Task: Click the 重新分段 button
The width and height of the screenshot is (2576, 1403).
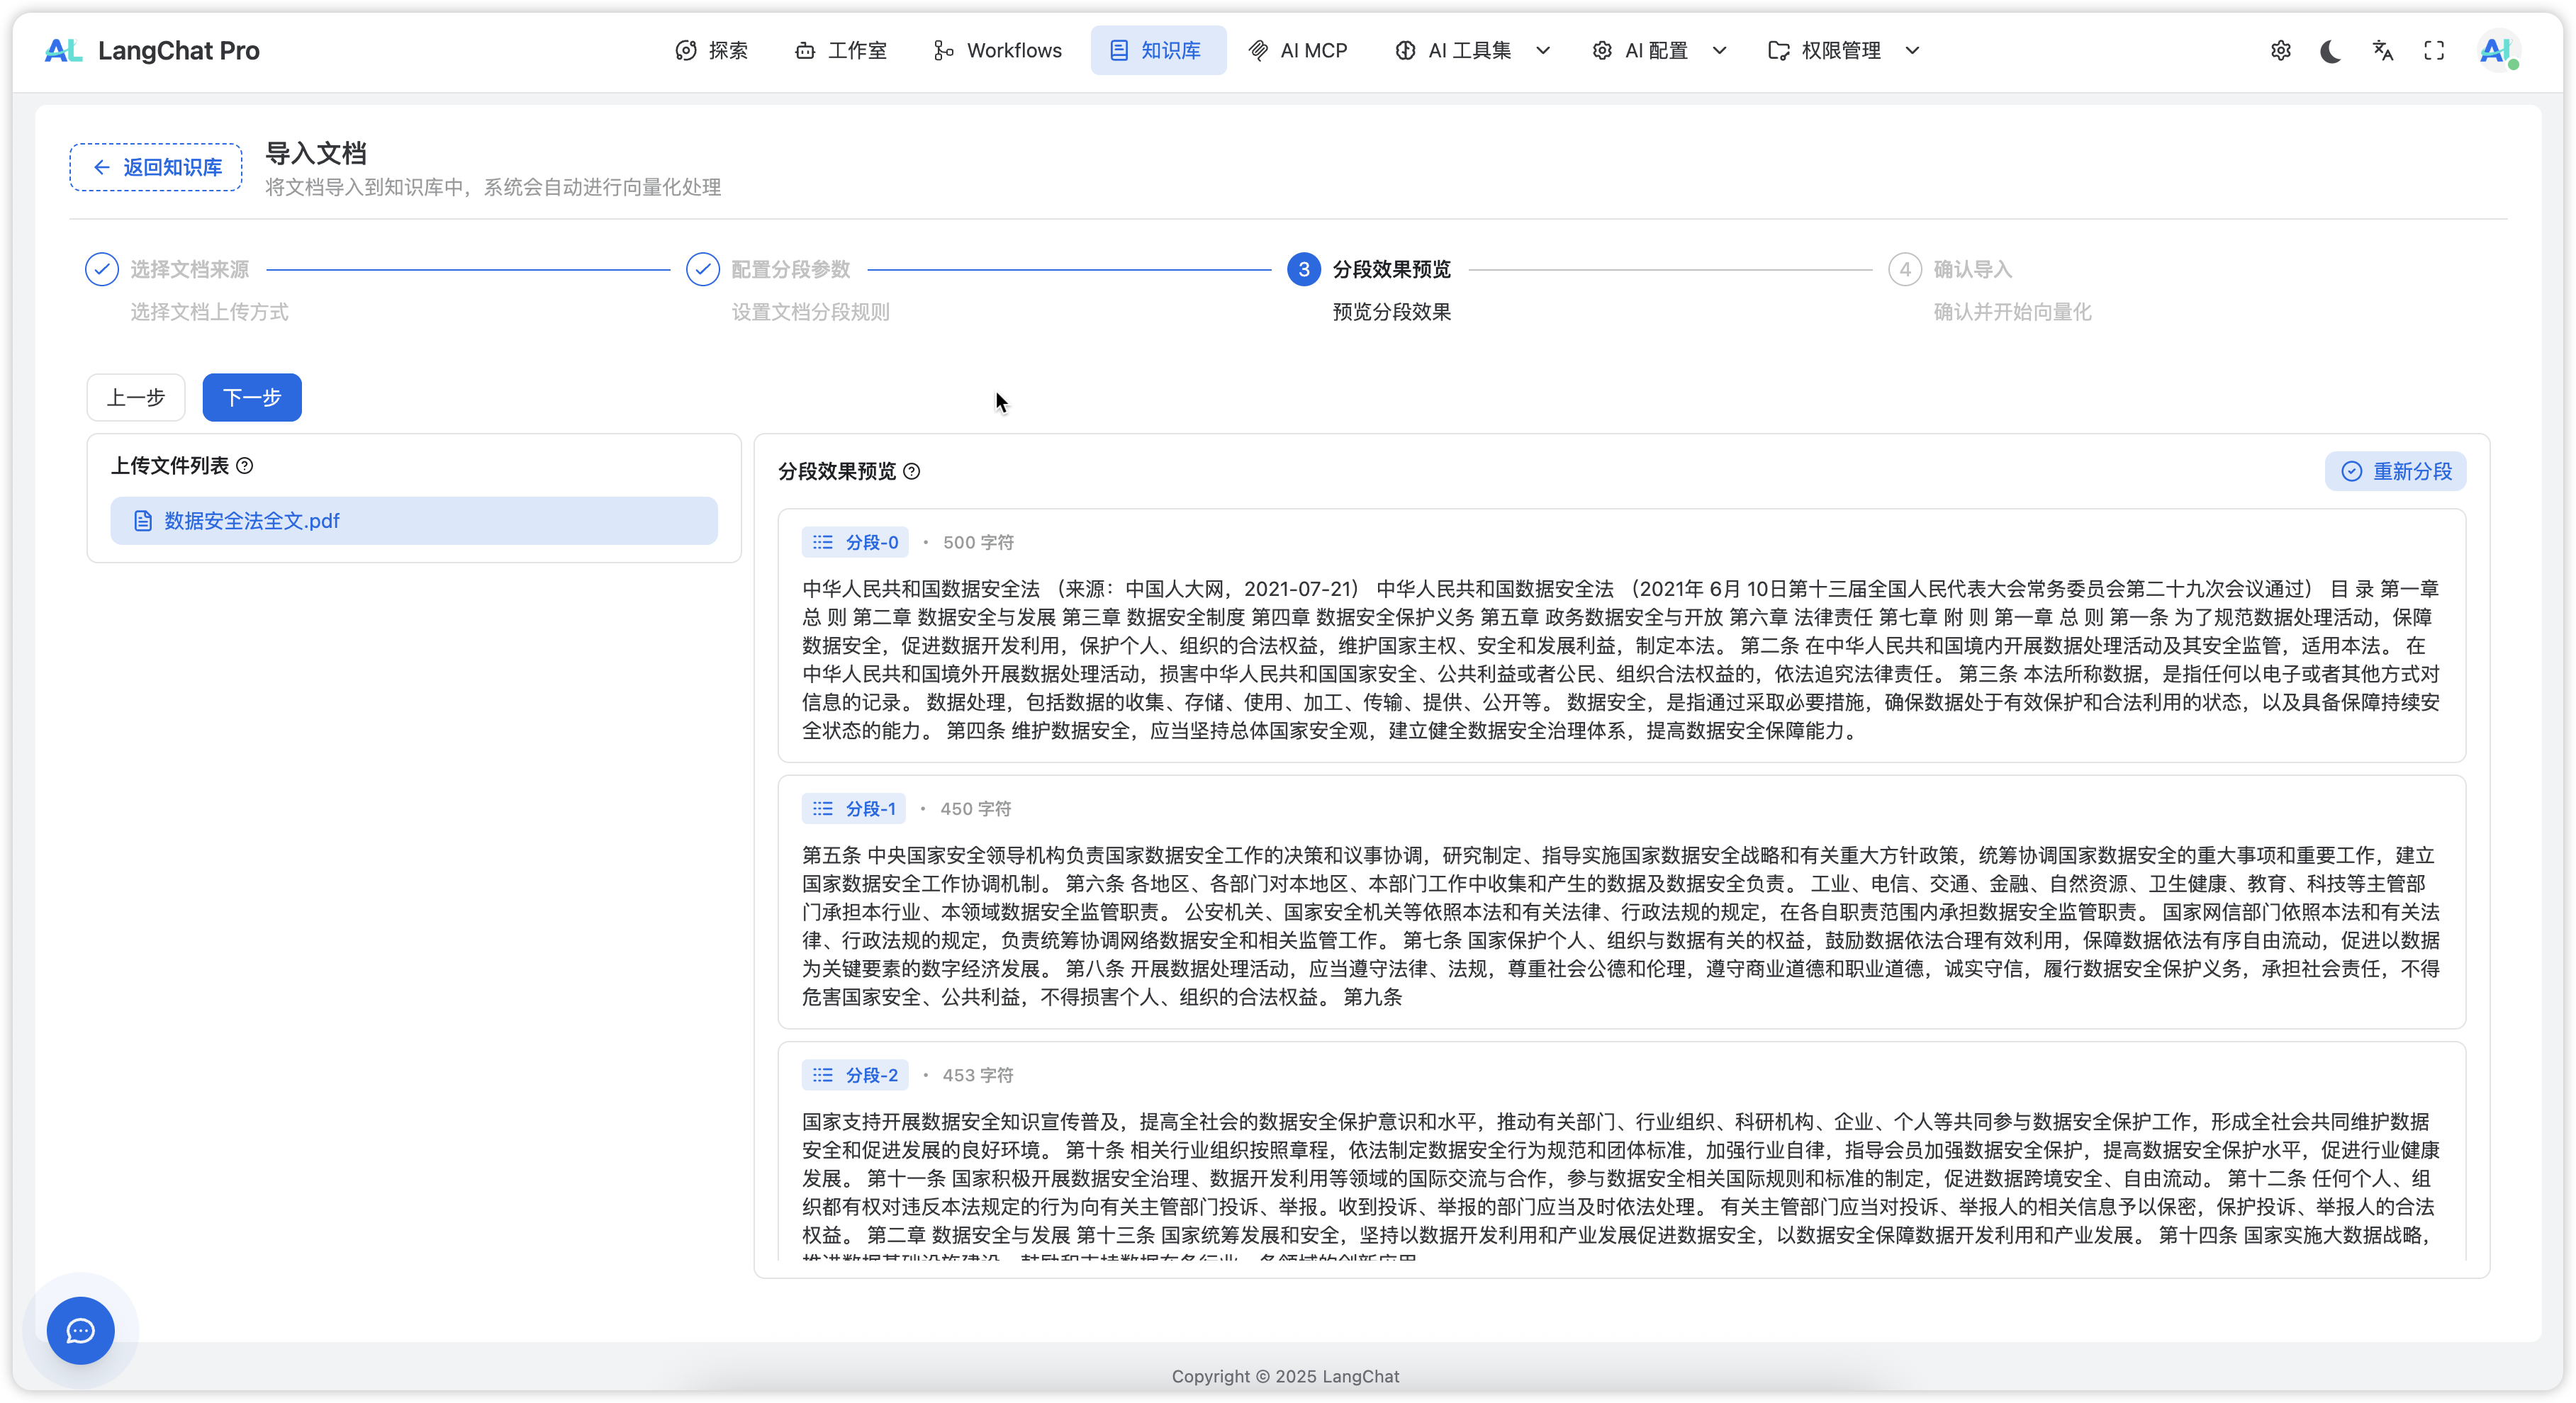Action: 2395,472
